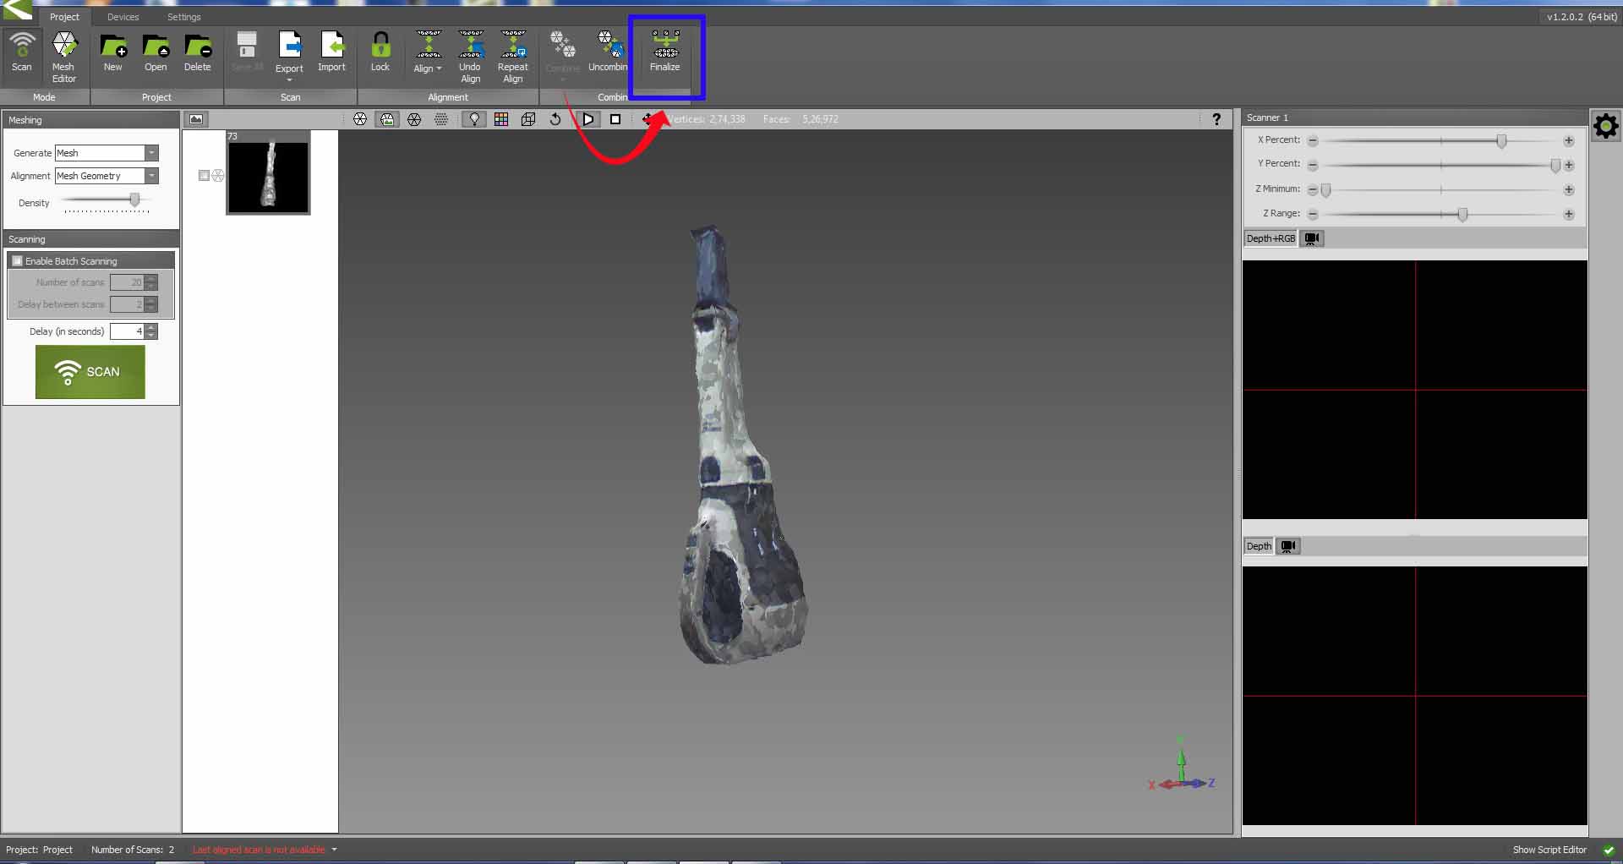
Task: Click the green check status icon
Action: pos(1609,850)
